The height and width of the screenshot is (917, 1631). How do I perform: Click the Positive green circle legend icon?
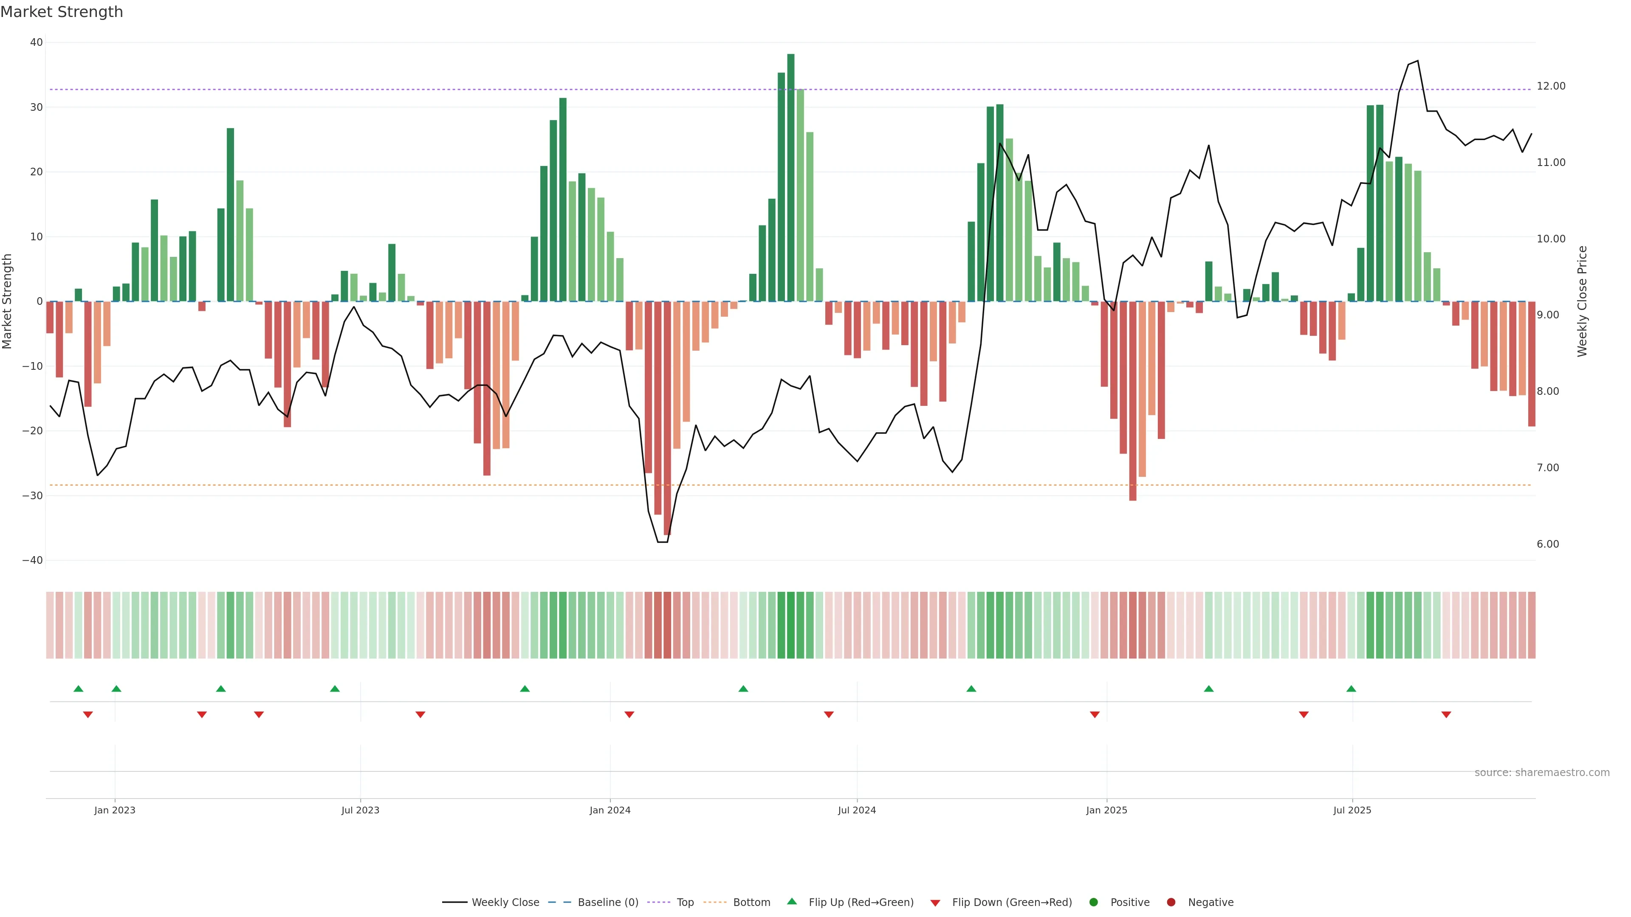click(1093, 902)
